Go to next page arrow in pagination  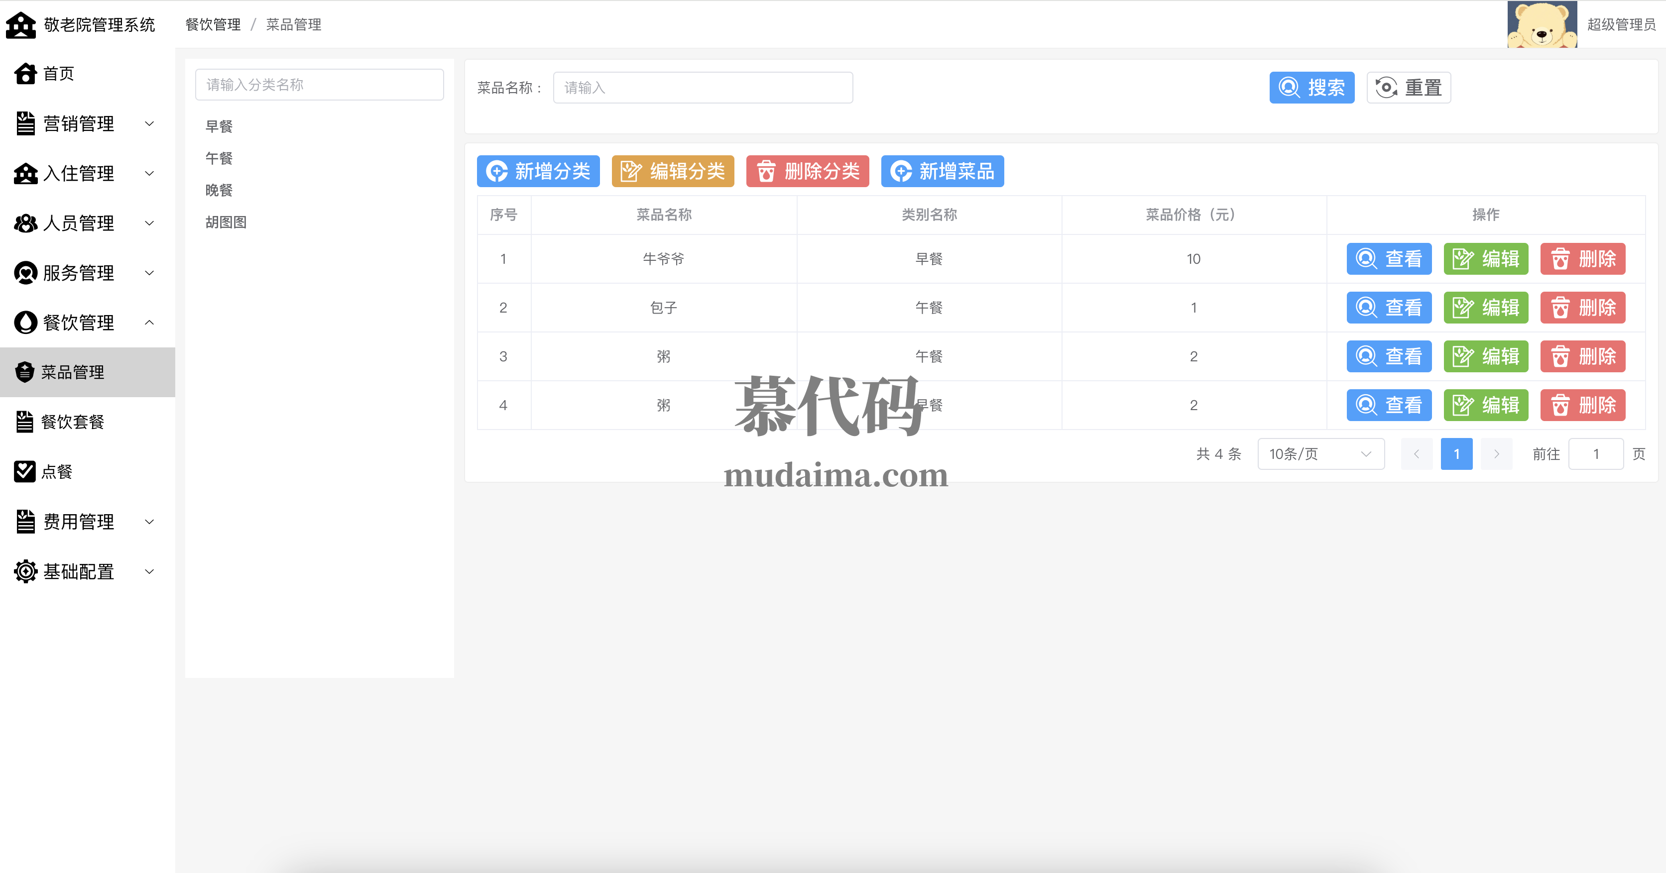[x=1496, y=454]
